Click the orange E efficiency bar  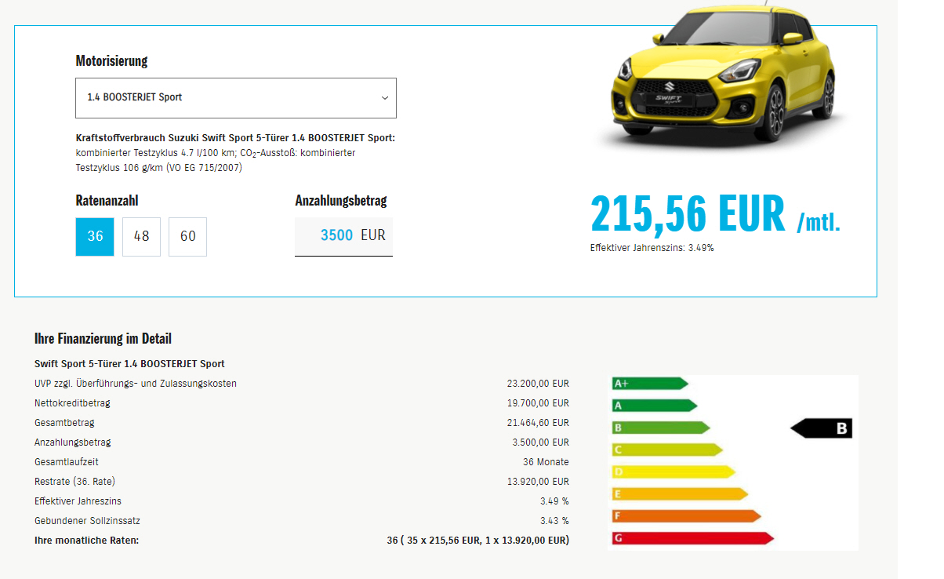[680, 494]
